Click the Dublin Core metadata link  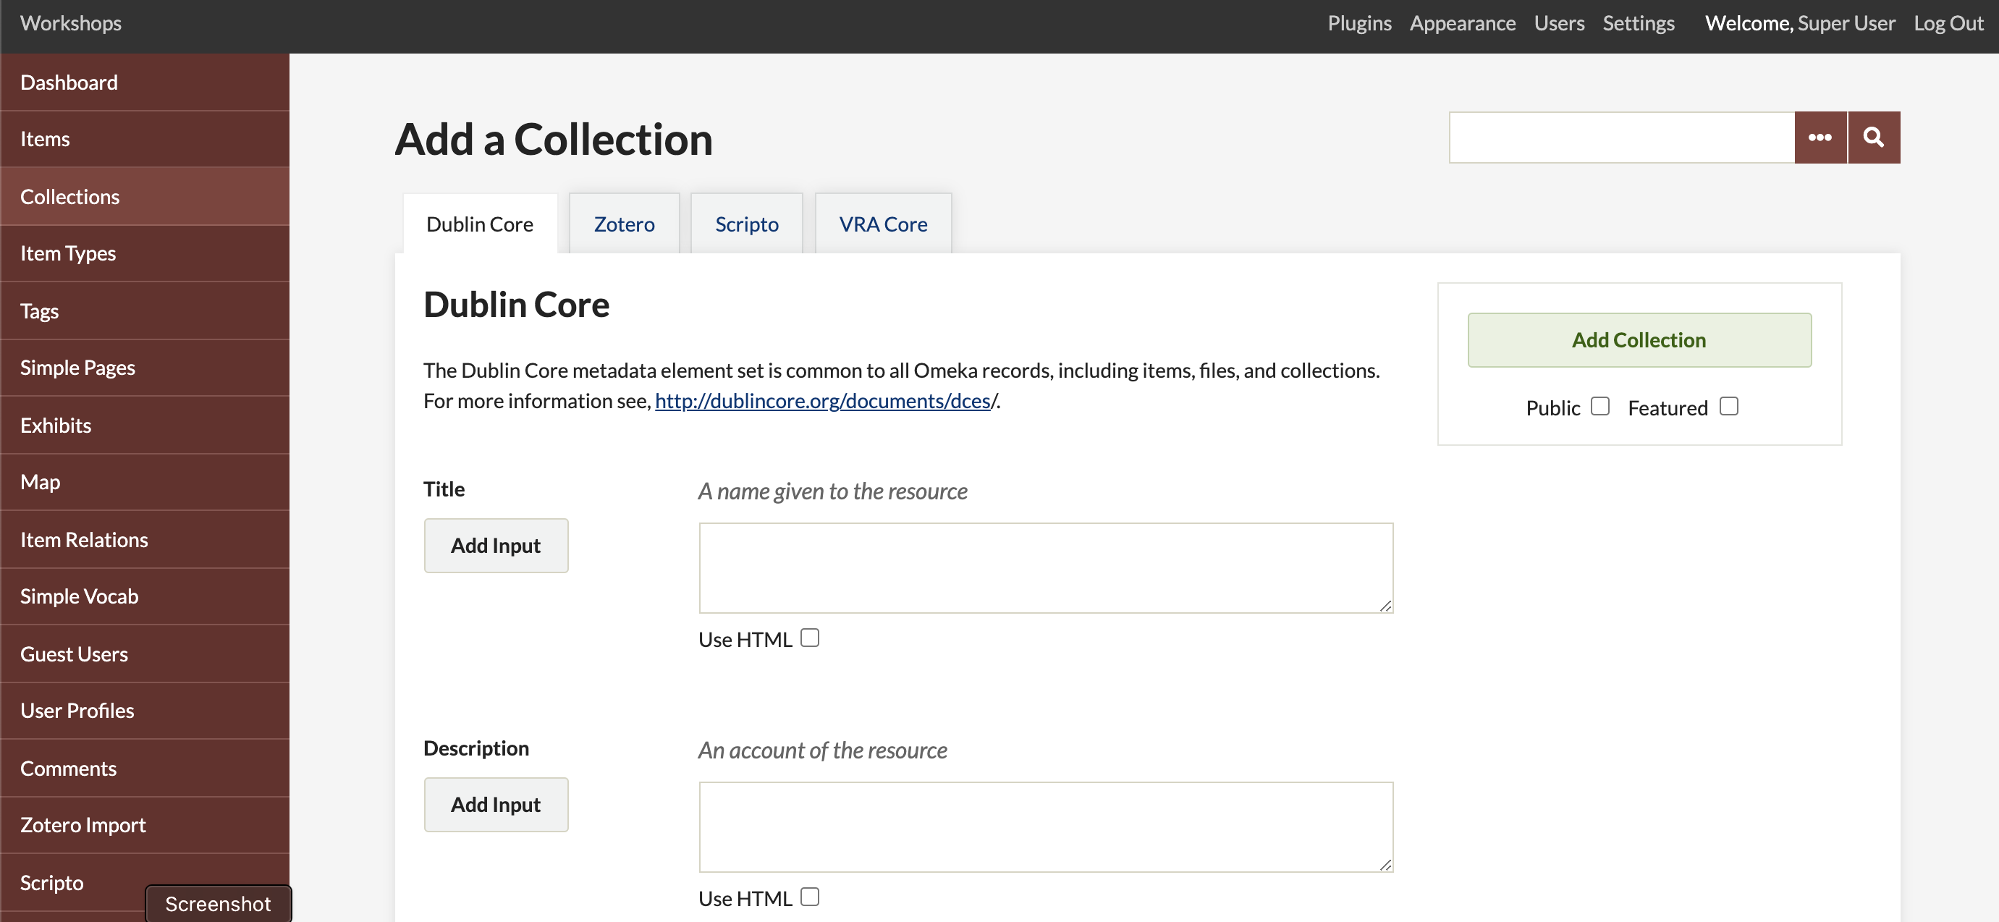(x=824, y=399)
